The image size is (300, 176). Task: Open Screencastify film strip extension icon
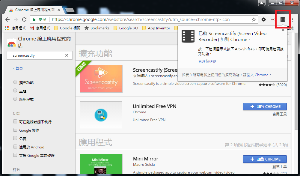(x=283, y=19)
